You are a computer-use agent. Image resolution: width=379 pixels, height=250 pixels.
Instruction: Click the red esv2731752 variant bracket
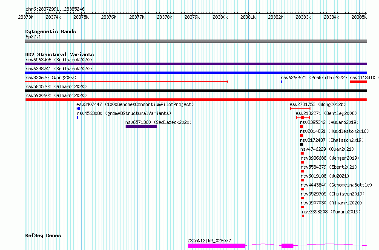(300, 109)
